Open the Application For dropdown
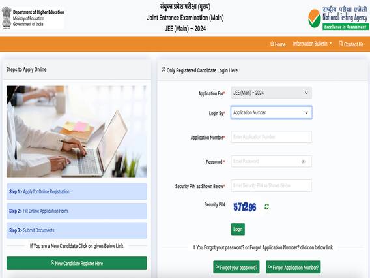Viewport: 370px width, 278px height. point(272,93)
